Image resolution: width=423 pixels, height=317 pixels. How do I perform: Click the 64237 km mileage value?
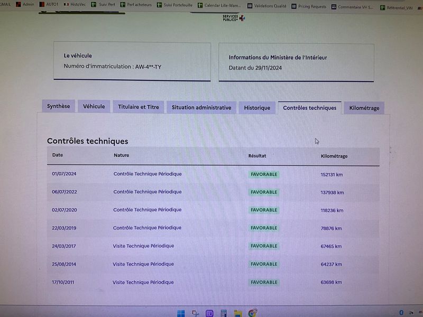click(331, 264)
